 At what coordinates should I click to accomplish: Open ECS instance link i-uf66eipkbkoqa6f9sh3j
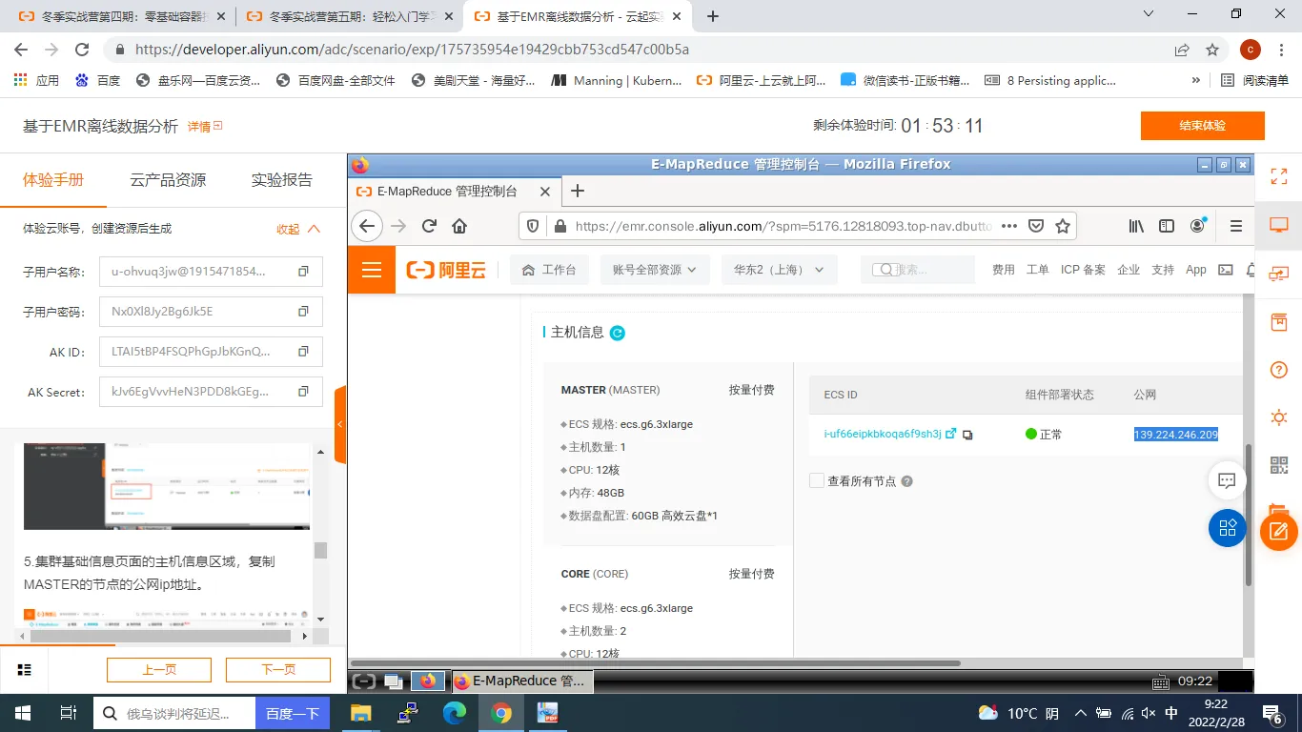[x=883, y=435]
